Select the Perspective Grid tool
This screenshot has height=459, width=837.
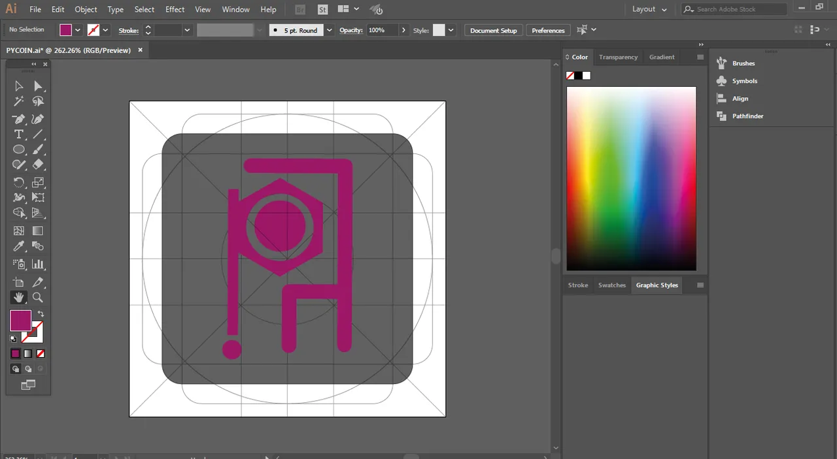click(38, 213)
